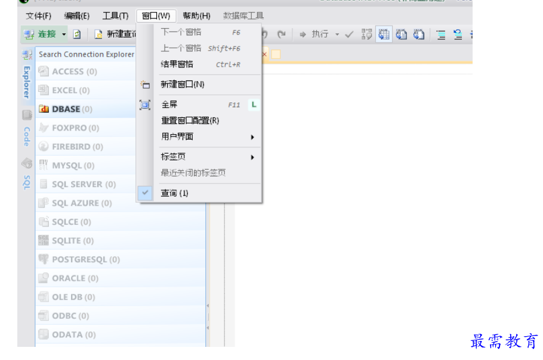Close the 窗口(W) menu
The image size is (543, 360).
coord(156,16)
